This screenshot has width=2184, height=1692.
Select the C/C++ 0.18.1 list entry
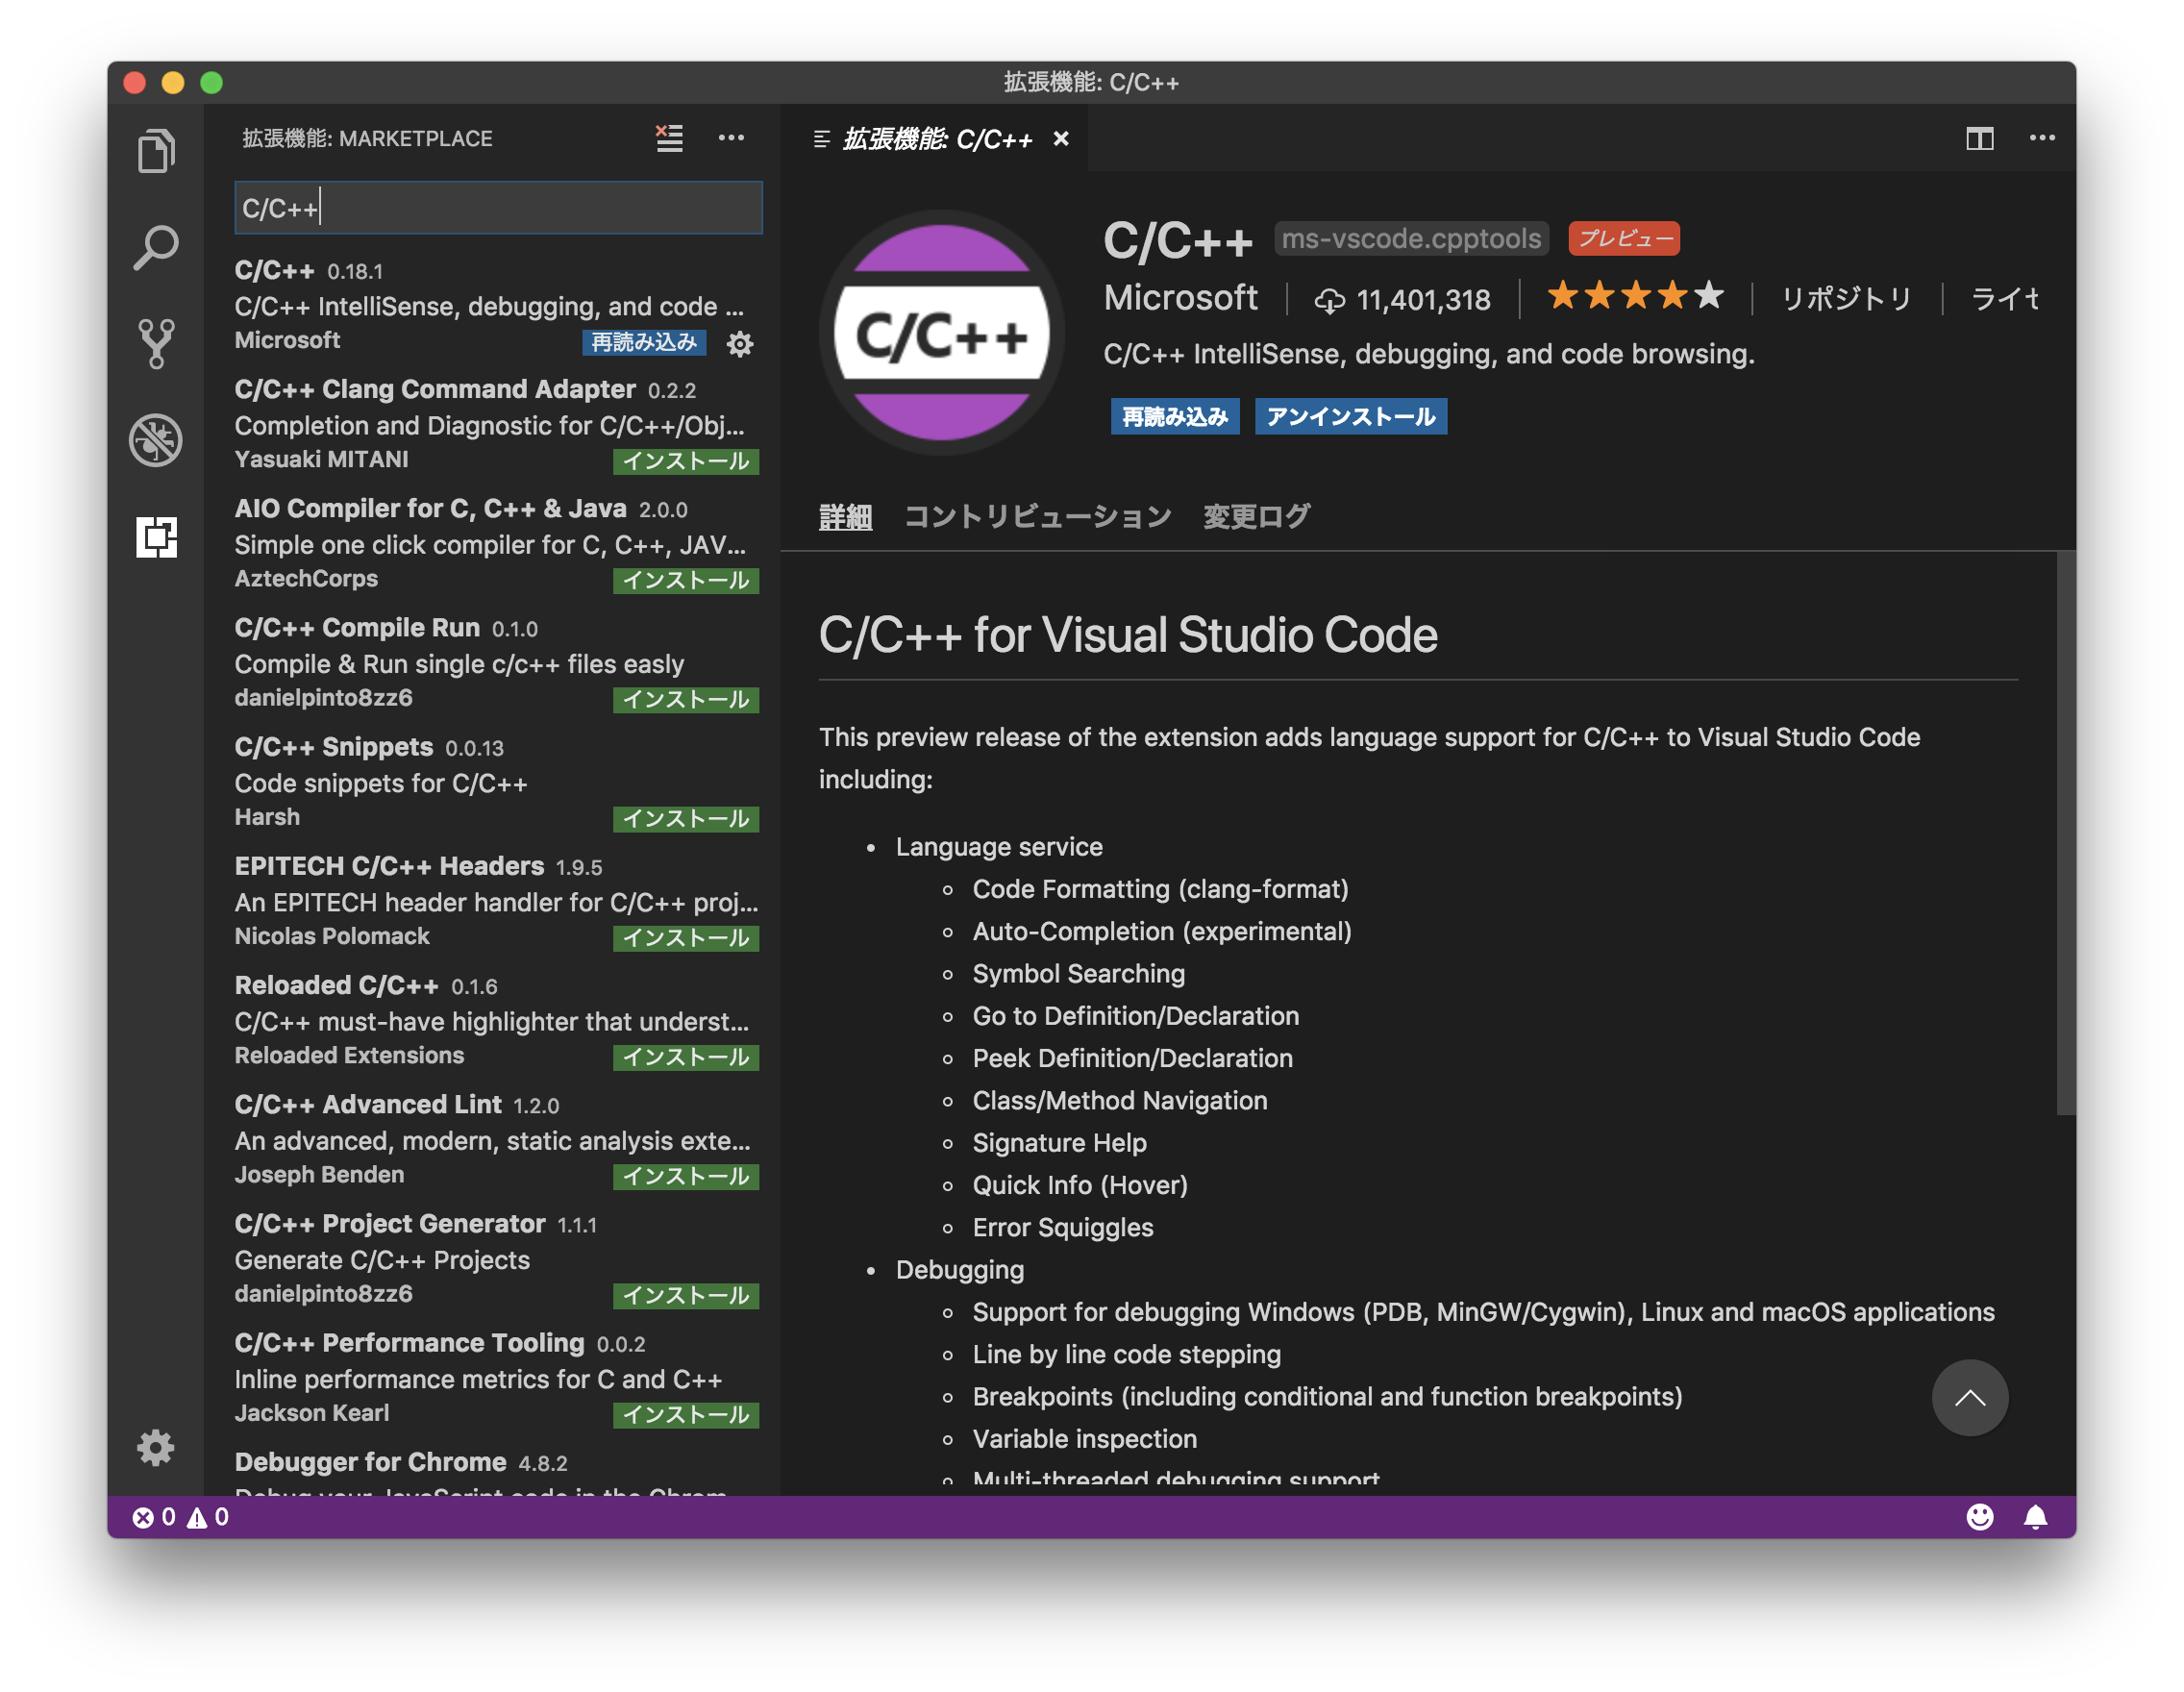tap(494, 306)
